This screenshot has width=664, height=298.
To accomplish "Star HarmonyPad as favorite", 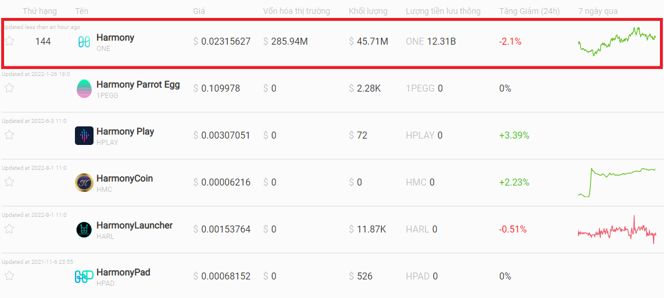I will point(9,275).
